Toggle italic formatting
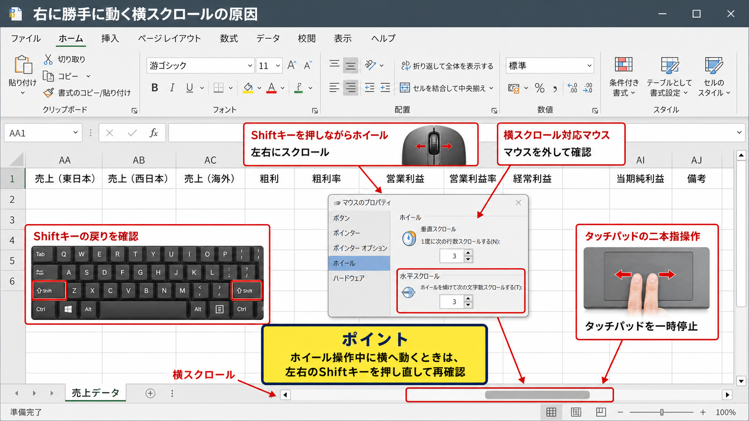Screen dimensions: 749x421 tap(172, 88)
